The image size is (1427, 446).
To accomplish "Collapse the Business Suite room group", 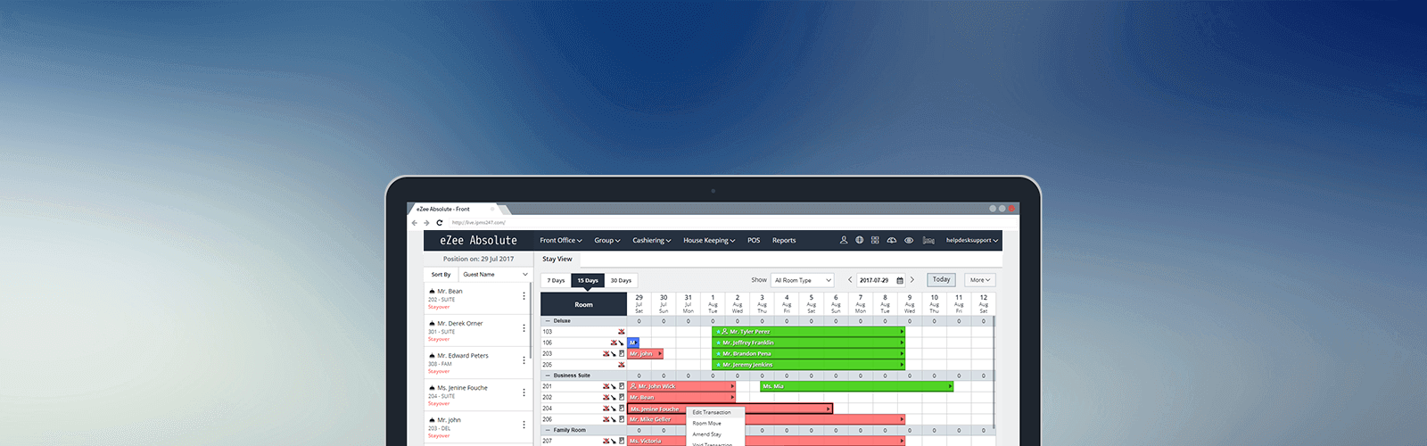I will 548,376.
